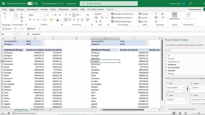Click the Cut scissors icon

point(21,14)
